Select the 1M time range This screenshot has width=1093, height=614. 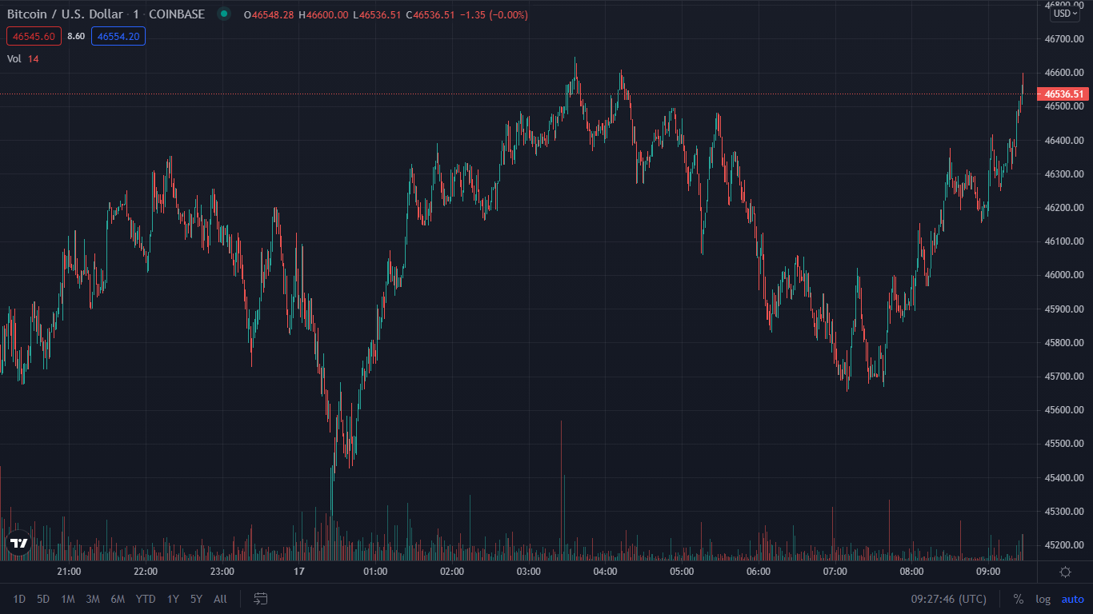(68, 599)
